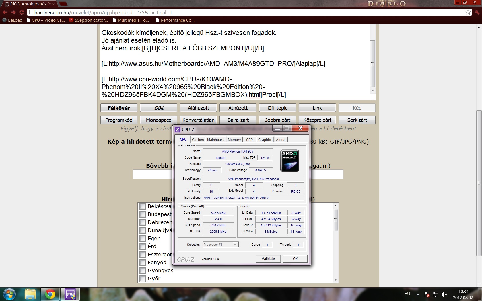Select the CPU tab in CPU-Z
Screen dimensions: 482x301
(x=183, y=140)
